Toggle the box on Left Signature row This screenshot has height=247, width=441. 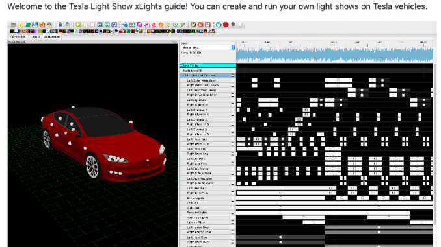[x=233, y=100]
